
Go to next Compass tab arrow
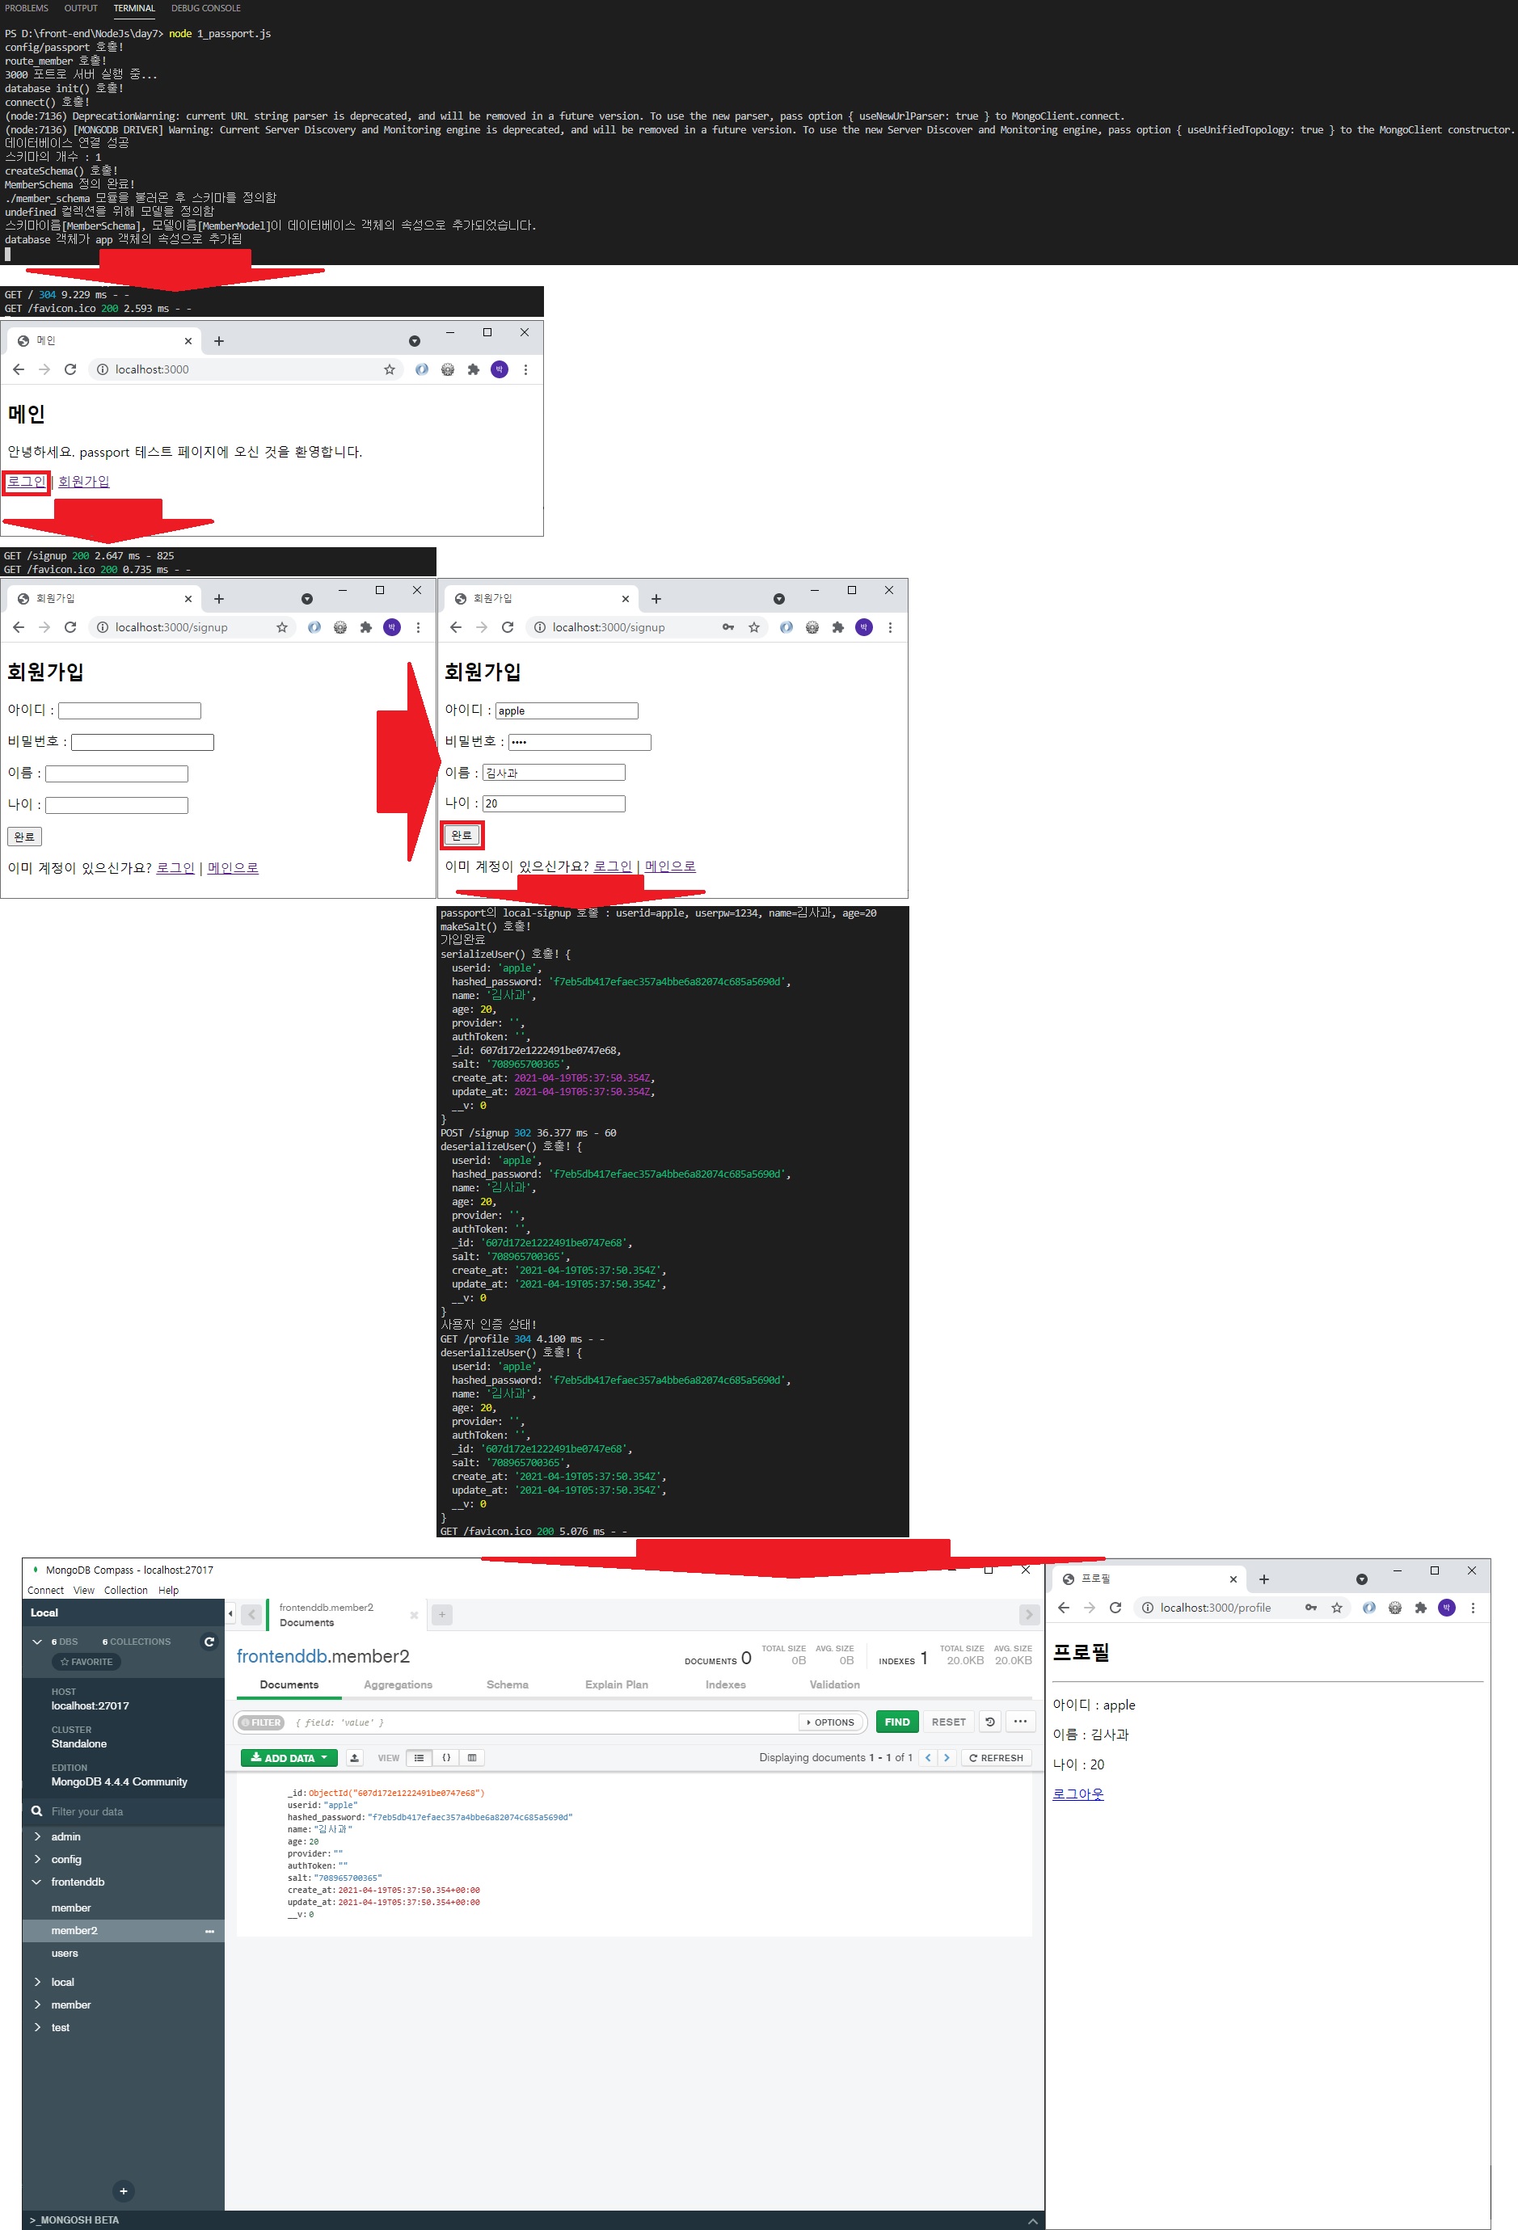(1029, 1614)
